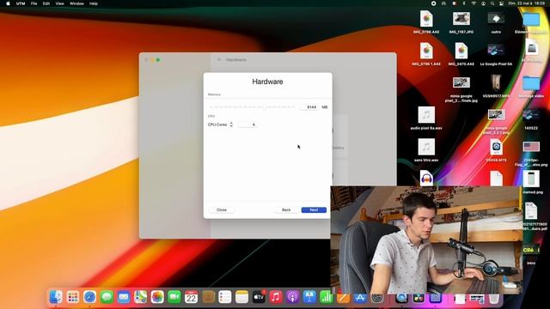Open Reminders from the Dock
The image size is (550, 309).
[x=225, y=297]
